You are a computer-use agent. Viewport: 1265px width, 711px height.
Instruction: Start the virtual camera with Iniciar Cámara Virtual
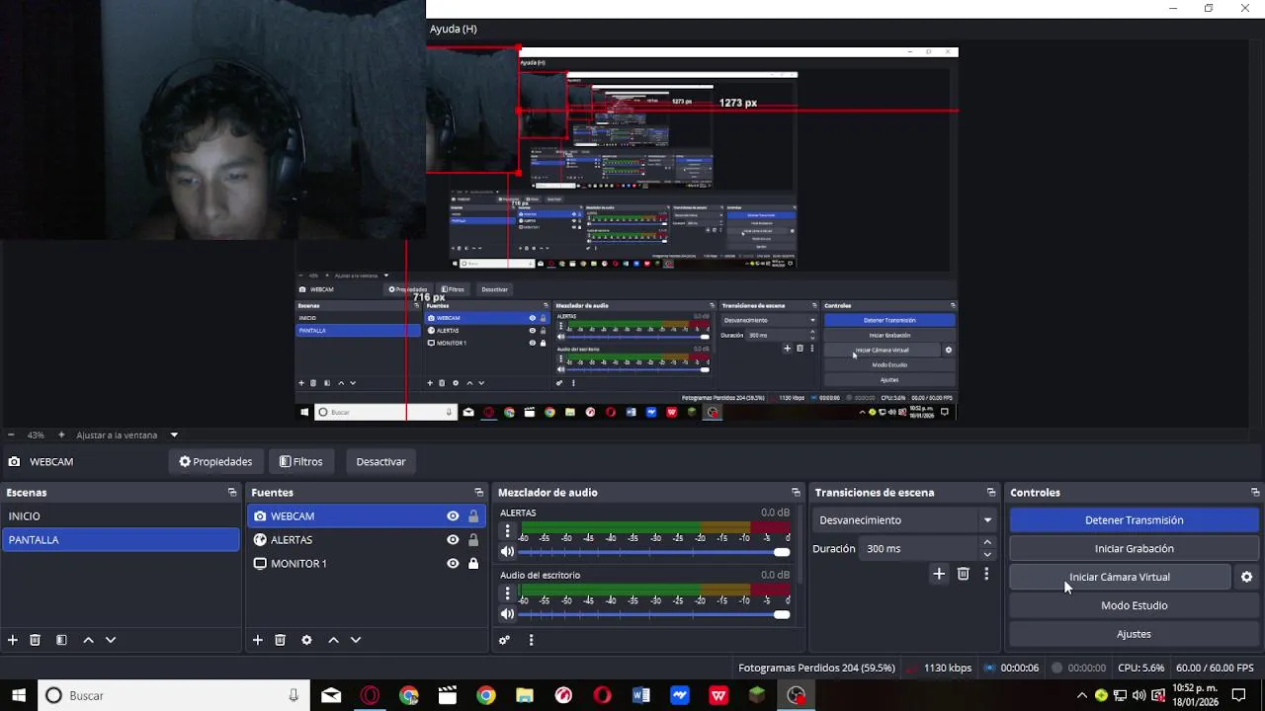click(x=1120, y=577)
